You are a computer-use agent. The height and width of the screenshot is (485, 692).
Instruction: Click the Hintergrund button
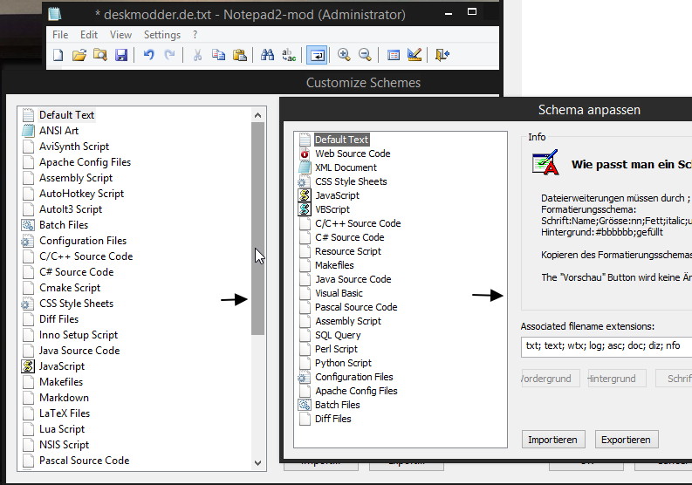click(617, 379)
